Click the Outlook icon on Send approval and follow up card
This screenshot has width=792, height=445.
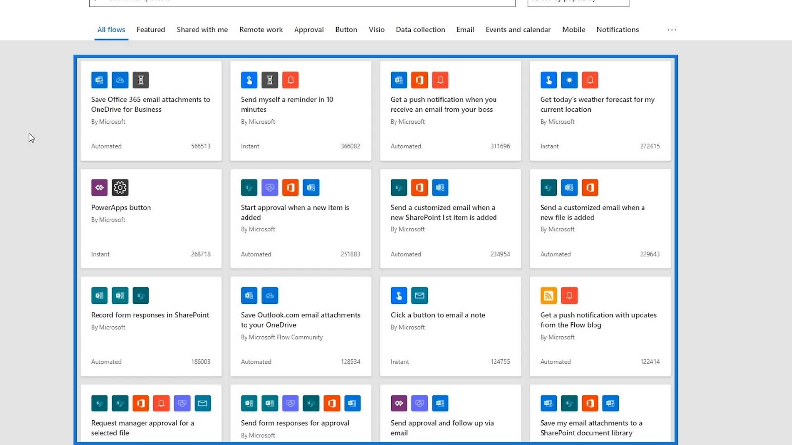point(440,403)
